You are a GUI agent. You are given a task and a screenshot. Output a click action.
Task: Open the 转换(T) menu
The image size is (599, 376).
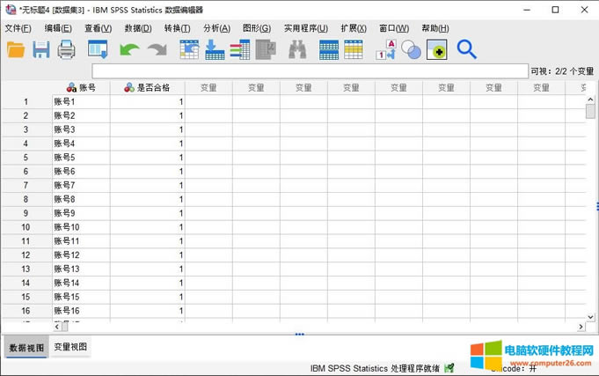click(x=177, y=28)
